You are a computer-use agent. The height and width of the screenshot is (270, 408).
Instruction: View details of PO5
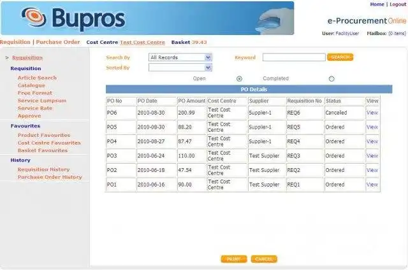coord(372,127)
